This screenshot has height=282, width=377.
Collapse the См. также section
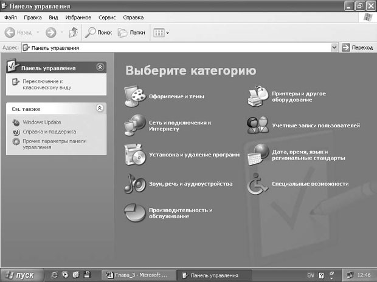click(100, 108)
